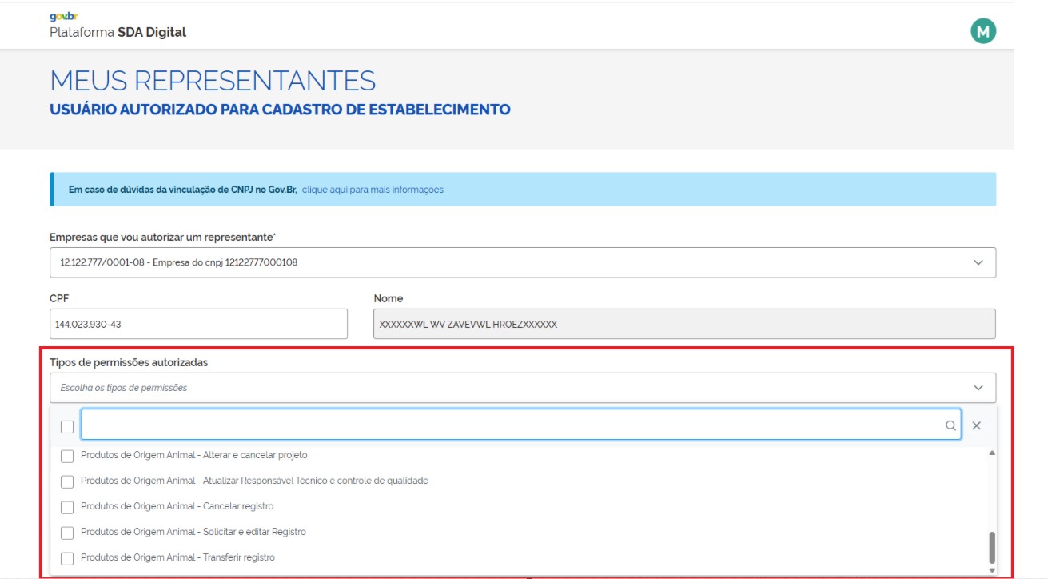Focus the CPF input field
The height and width of the screenshot is (579, 1048).
(x=198, y=325)
